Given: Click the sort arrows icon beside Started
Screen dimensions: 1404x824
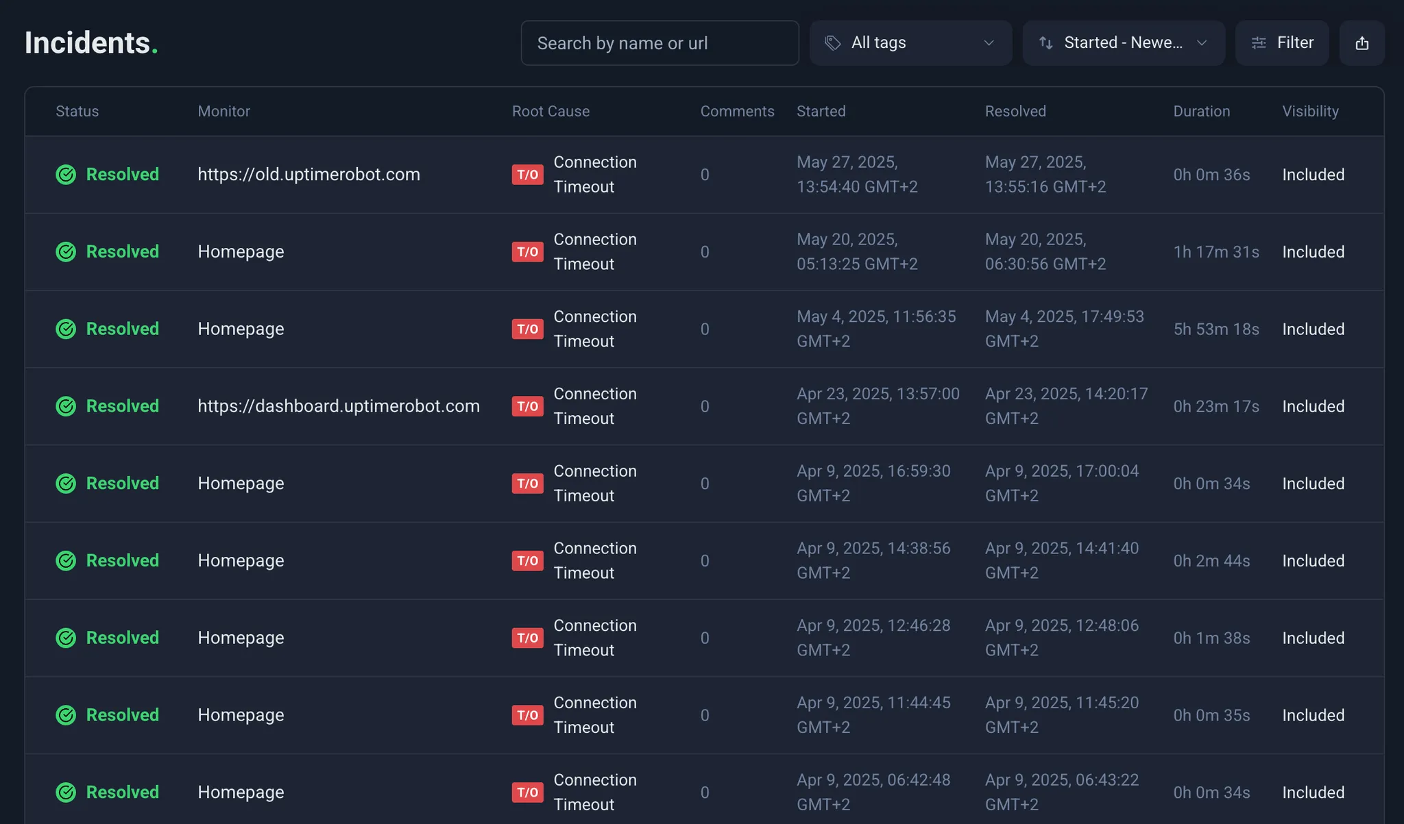Looking at the screenshot, I should click(1045, 43).
